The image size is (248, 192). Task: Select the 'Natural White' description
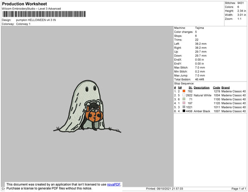[x=203, y=95]
